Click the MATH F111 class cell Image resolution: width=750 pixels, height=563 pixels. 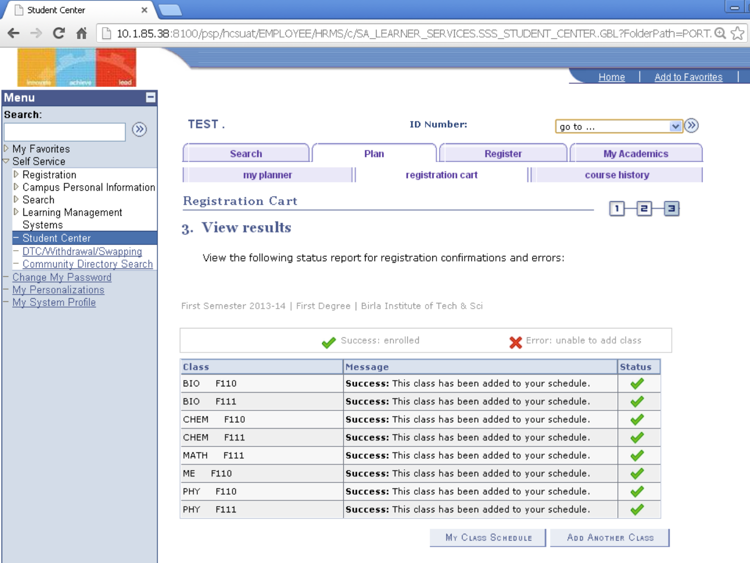point(261,456)
